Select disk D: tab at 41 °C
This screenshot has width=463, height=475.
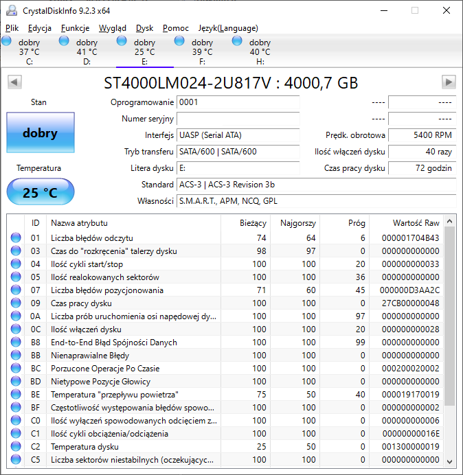(x=87, y=51)
